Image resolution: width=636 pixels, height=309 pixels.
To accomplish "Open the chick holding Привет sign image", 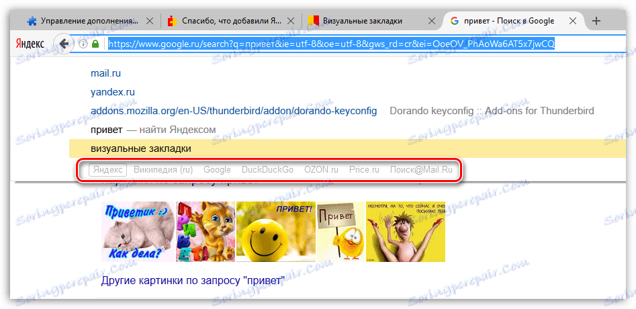I will [340, 232].
